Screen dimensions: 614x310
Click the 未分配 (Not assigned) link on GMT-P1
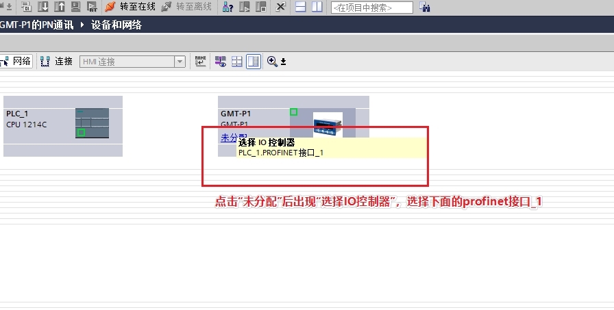[x=228, y=138]
